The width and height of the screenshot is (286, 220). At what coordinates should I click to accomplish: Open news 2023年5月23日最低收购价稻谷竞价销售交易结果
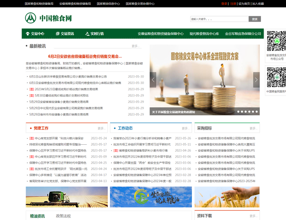(x=66, y=89)
